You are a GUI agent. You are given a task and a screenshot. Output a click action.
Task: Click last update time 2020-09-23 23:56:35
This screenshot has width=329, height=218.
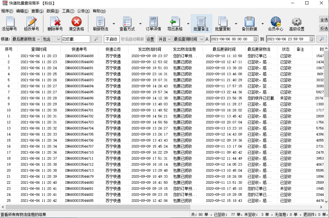coord(224,98)
